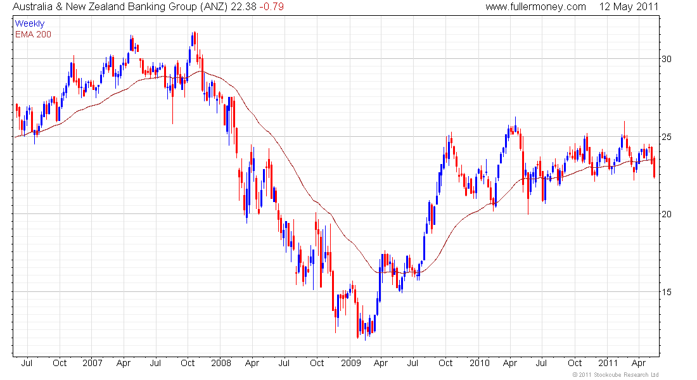Click the x-axis year label 2010
The height and width of the screenshot is (380, 697).
coord(480,363)
